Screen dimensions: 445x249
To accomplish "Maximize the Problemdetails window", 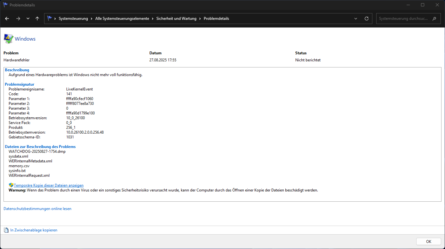I will coord(423,5).
